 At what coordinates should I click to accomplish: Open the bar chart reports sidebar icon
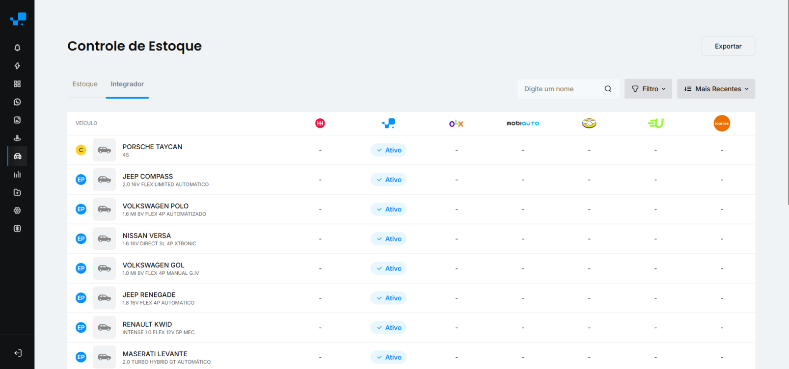point(17,174)
